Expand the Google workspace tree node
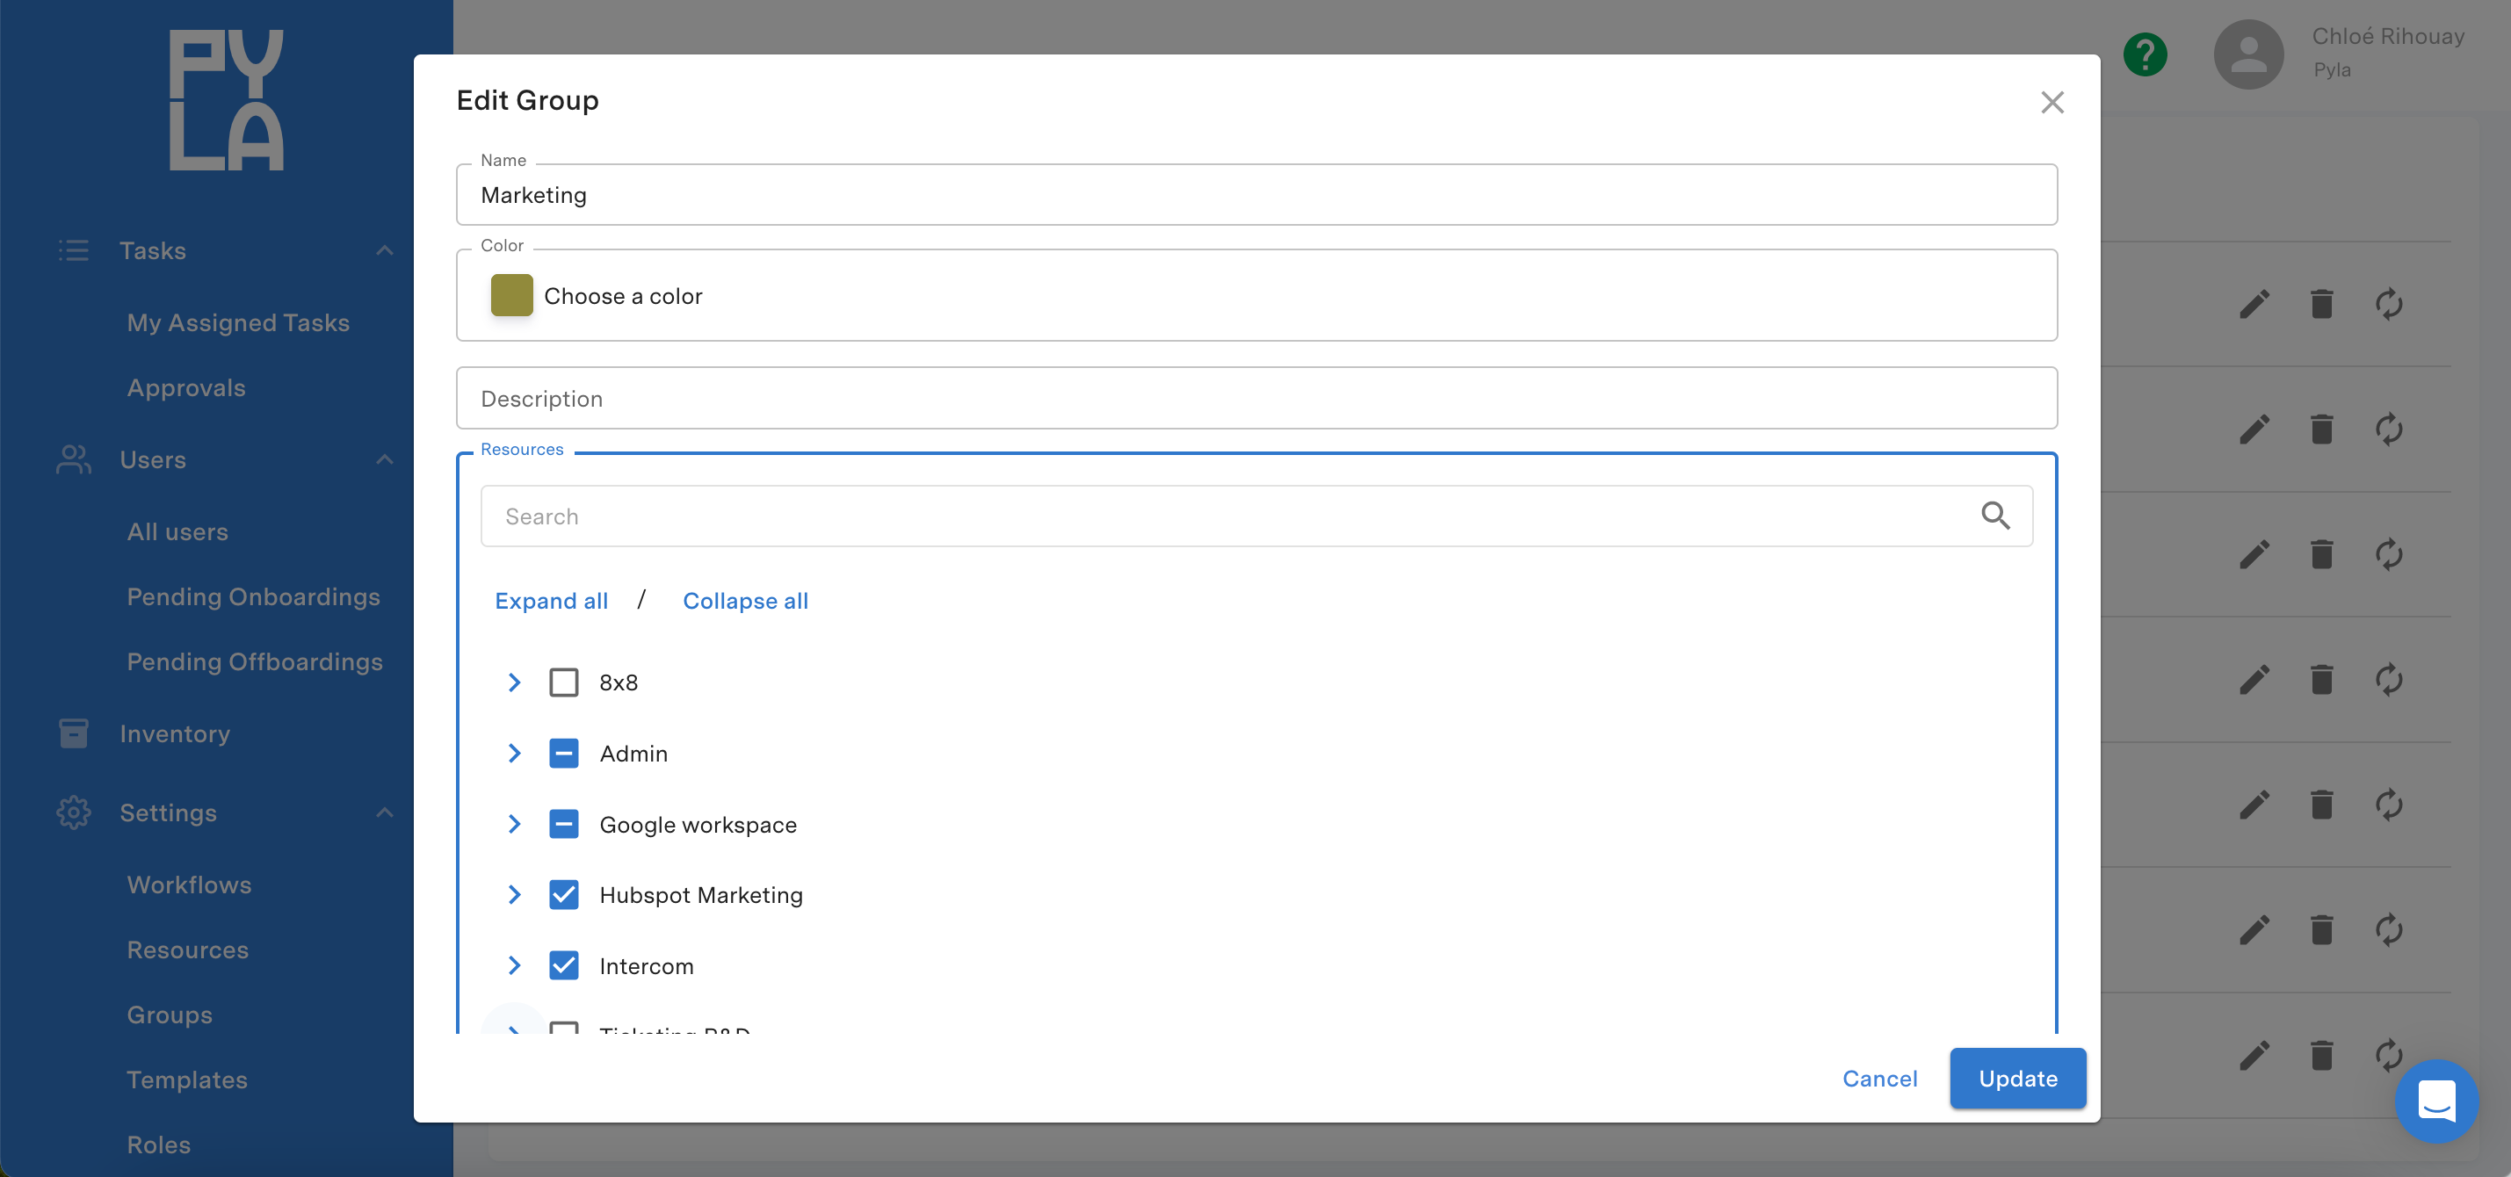Screen dimensions: 2511x1177 coord(514,824)
